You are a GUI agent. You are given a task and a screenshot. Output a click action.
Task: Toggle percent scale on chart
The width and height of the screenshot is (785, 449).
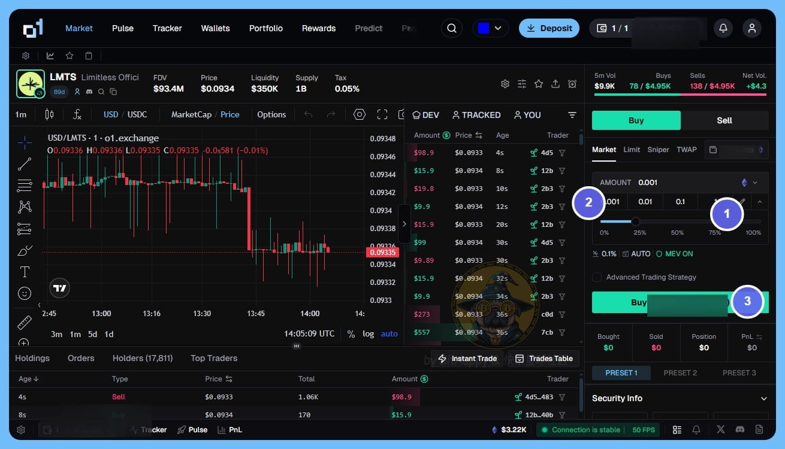[351, 334]
